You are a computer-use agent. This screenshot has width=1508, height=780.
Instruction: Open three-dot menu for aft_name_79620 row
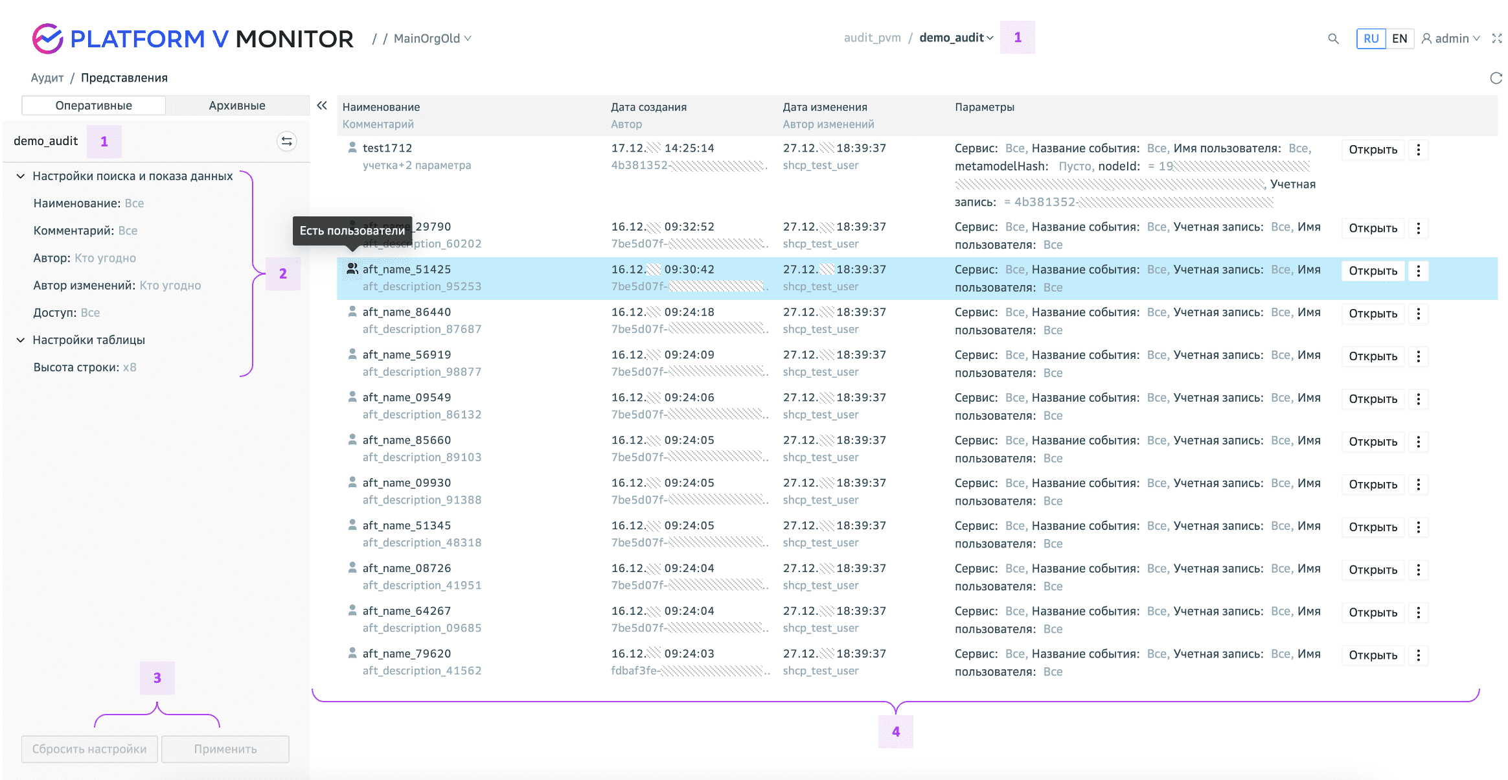pos(1418,655)
